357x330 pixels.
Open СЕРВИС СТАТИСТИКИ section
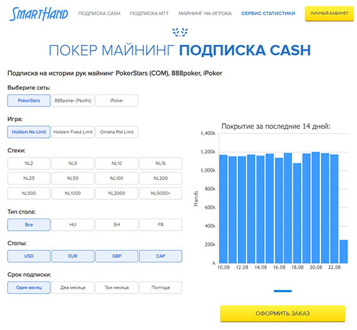(268, 13)
